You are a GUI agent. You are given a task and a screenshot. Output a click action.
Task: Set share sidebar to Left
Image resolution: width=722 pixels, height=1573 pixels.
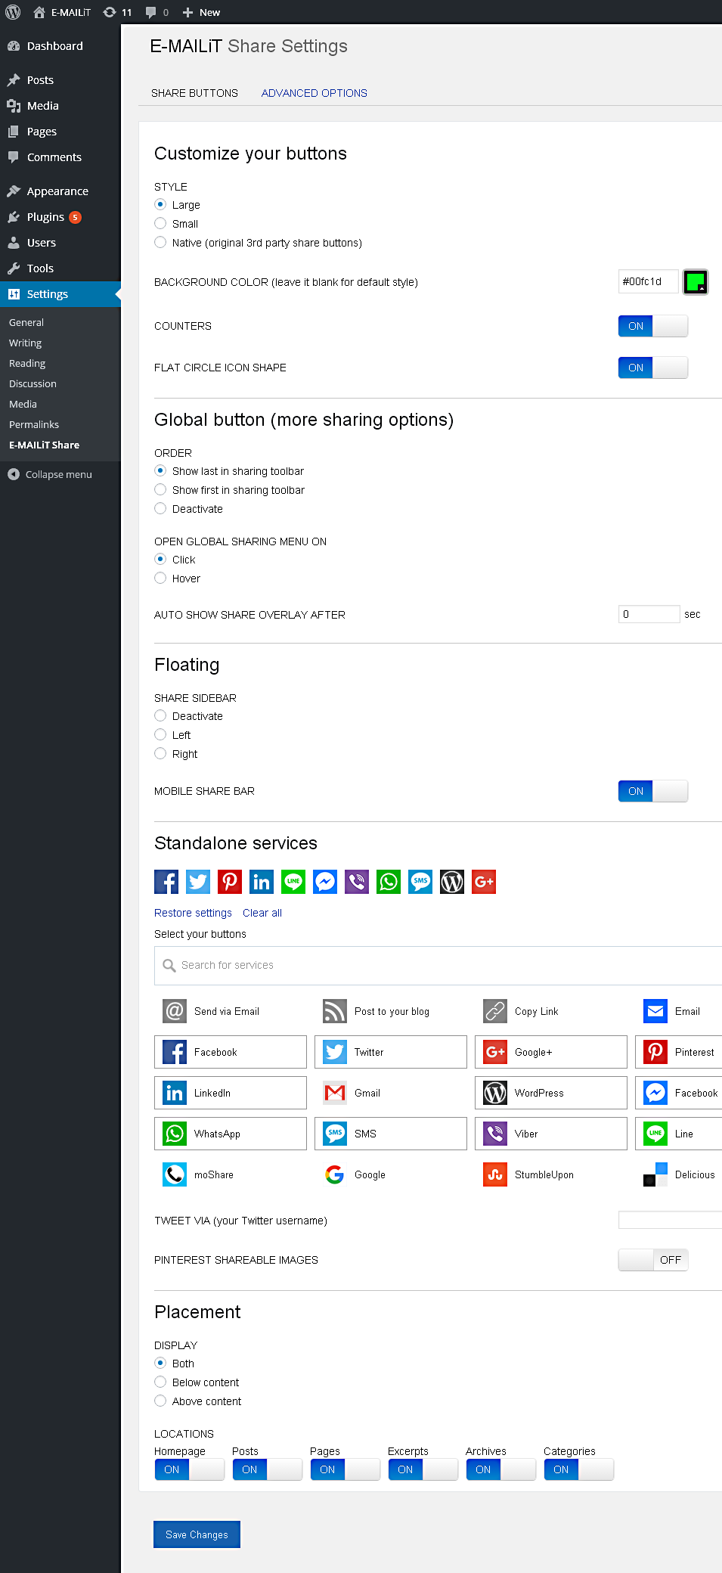160,734
